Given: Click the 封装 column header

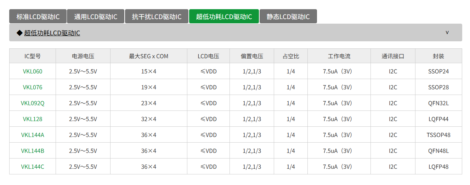Looking at the screenshot, I should tap(438, 56).
